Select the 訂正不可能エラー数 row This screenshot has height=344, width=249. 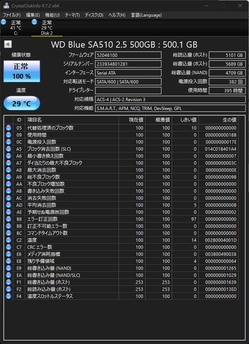(121, 226)
